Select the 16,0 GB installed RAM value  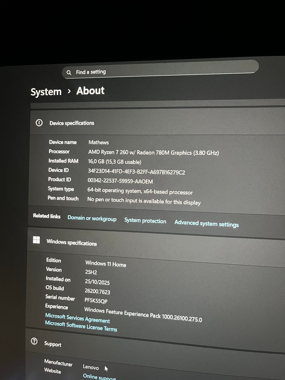tap(115, 162)
